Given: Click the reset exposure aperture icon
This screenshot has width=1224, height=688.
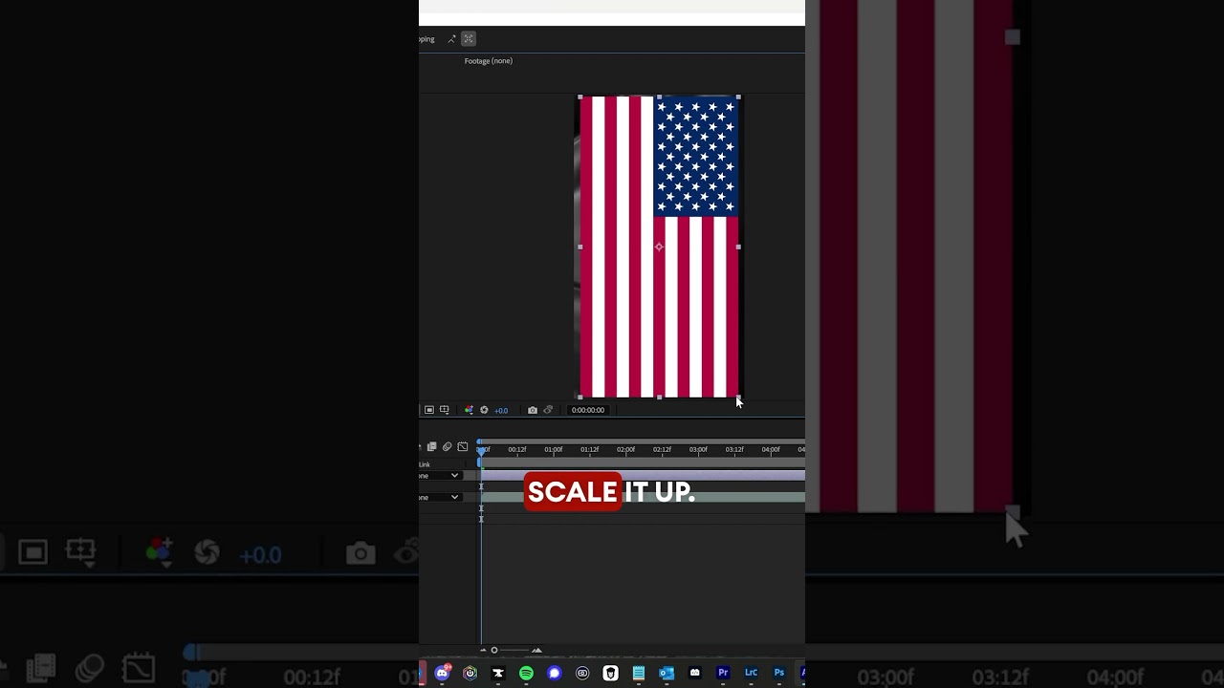Looking at the screenshot, I should 484,410.
